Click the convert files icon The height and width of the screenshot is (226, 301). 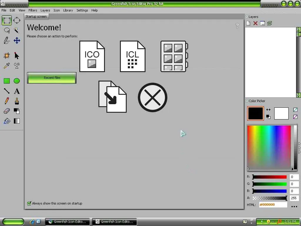tap(113, 97)
